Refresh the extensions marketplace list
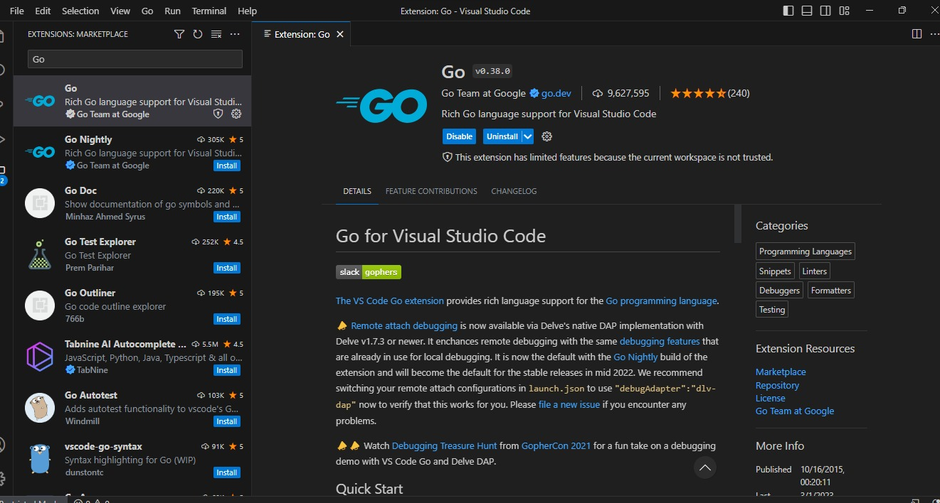 pyautogui.click(x=198, y=34)
